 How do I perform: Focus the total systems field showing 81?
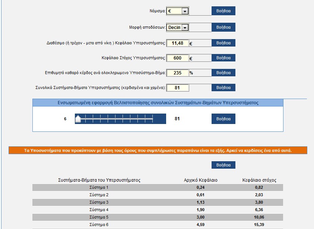click(x=177, y=88)
